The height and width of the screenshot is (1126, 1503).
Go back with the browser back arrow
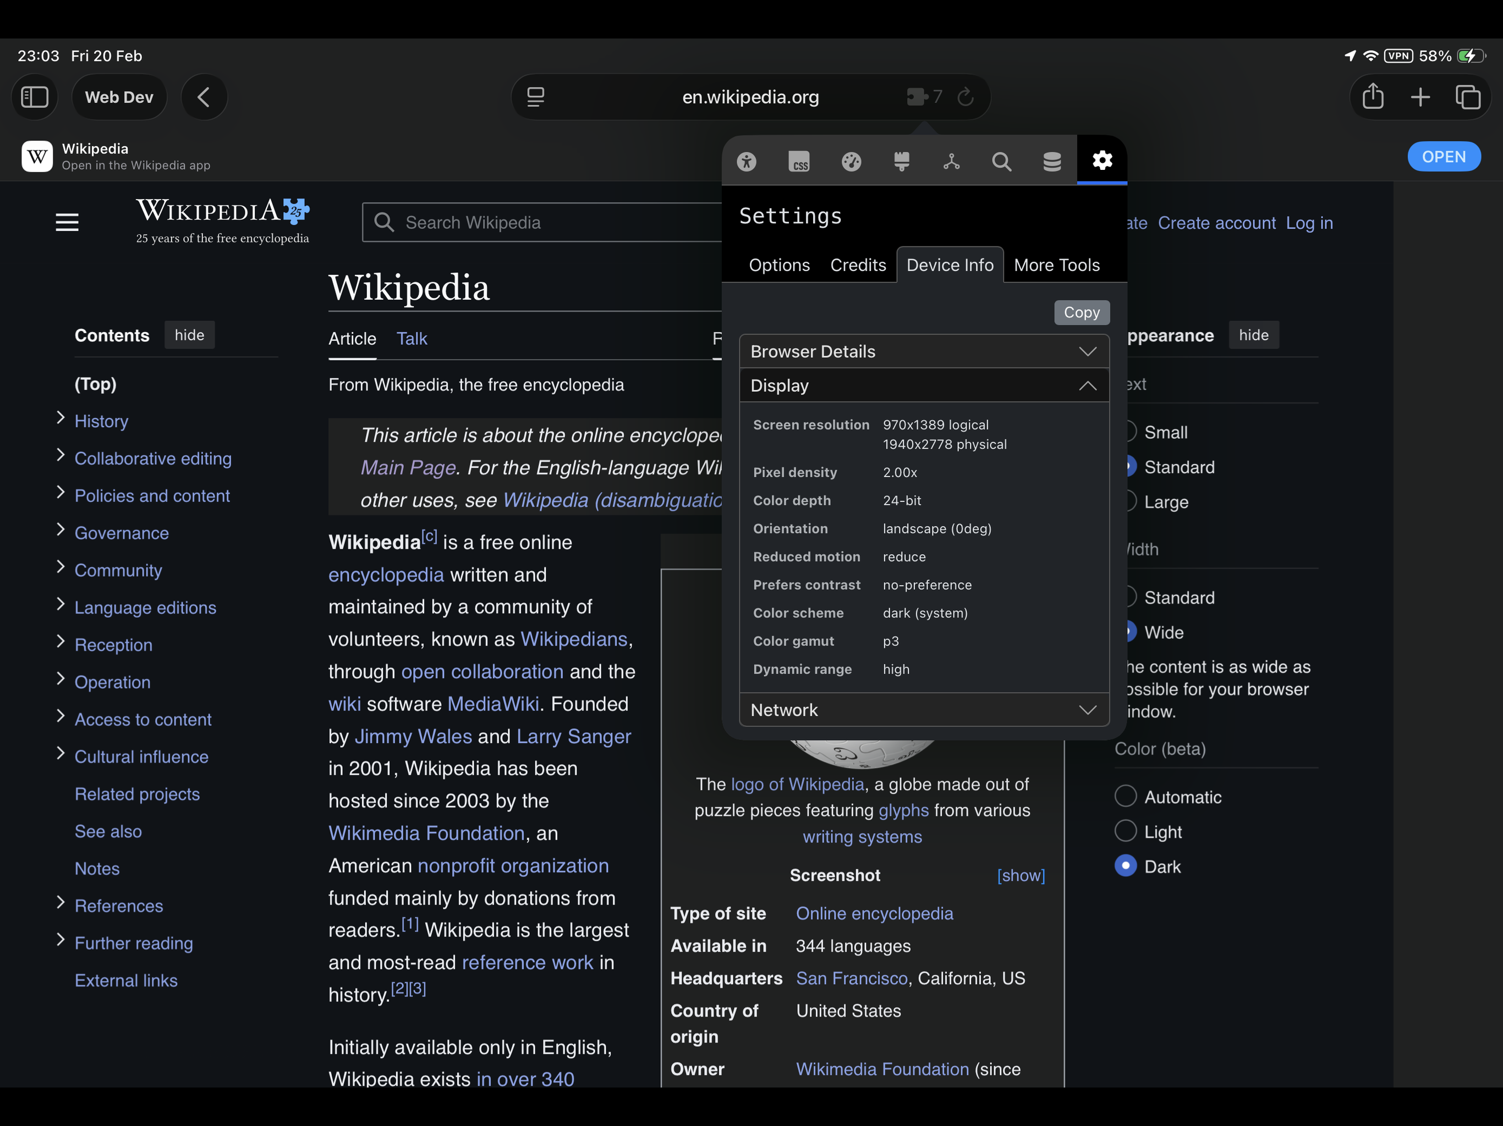click(x=204, y=97)
